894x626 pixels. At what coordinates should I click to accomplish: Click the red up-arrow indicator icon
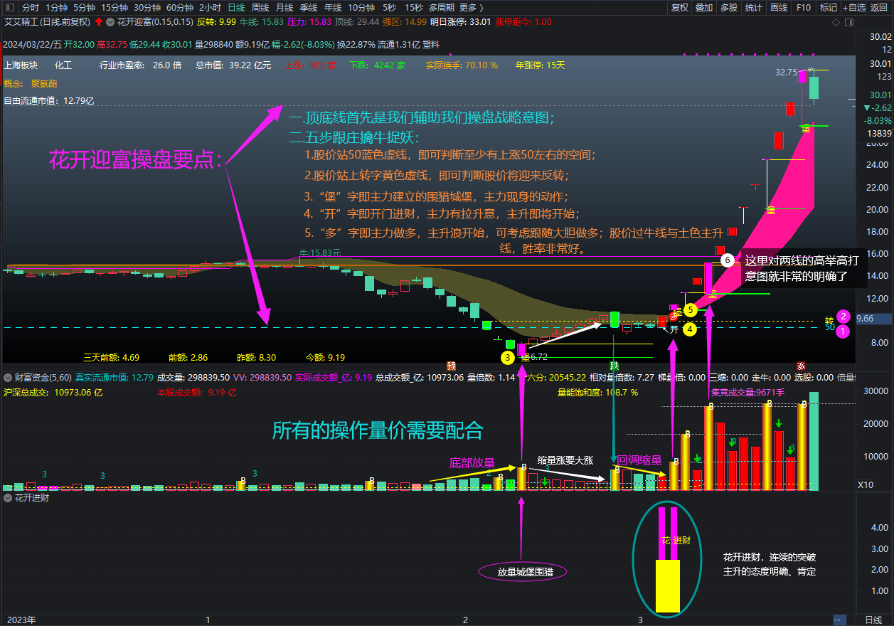99,22
